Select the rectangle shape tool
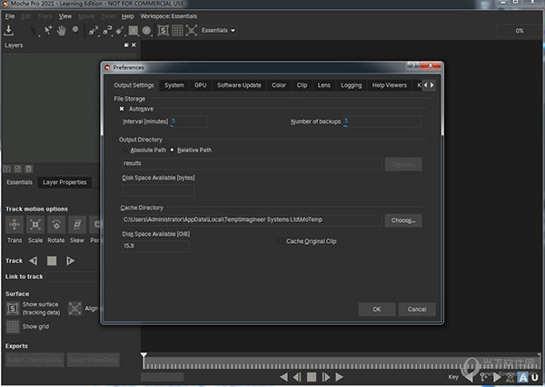Image resolution: width=545 pixels, height=387 pixels. 134,31
